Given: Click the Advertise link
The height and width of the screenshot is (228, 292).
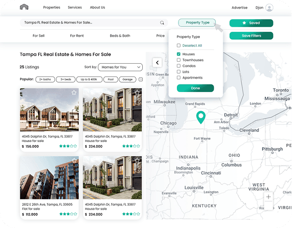Looking at the screenshot, I should click(239, 7).
